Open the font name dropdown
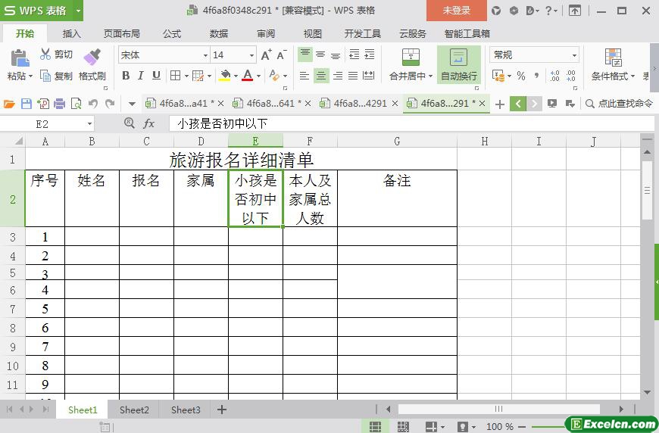659x433 pixels. (205, 55)
